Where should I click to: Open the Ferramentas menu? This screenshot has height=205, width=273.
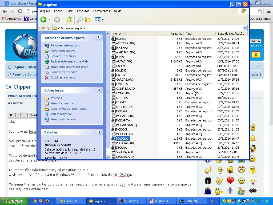click(101, 11)
